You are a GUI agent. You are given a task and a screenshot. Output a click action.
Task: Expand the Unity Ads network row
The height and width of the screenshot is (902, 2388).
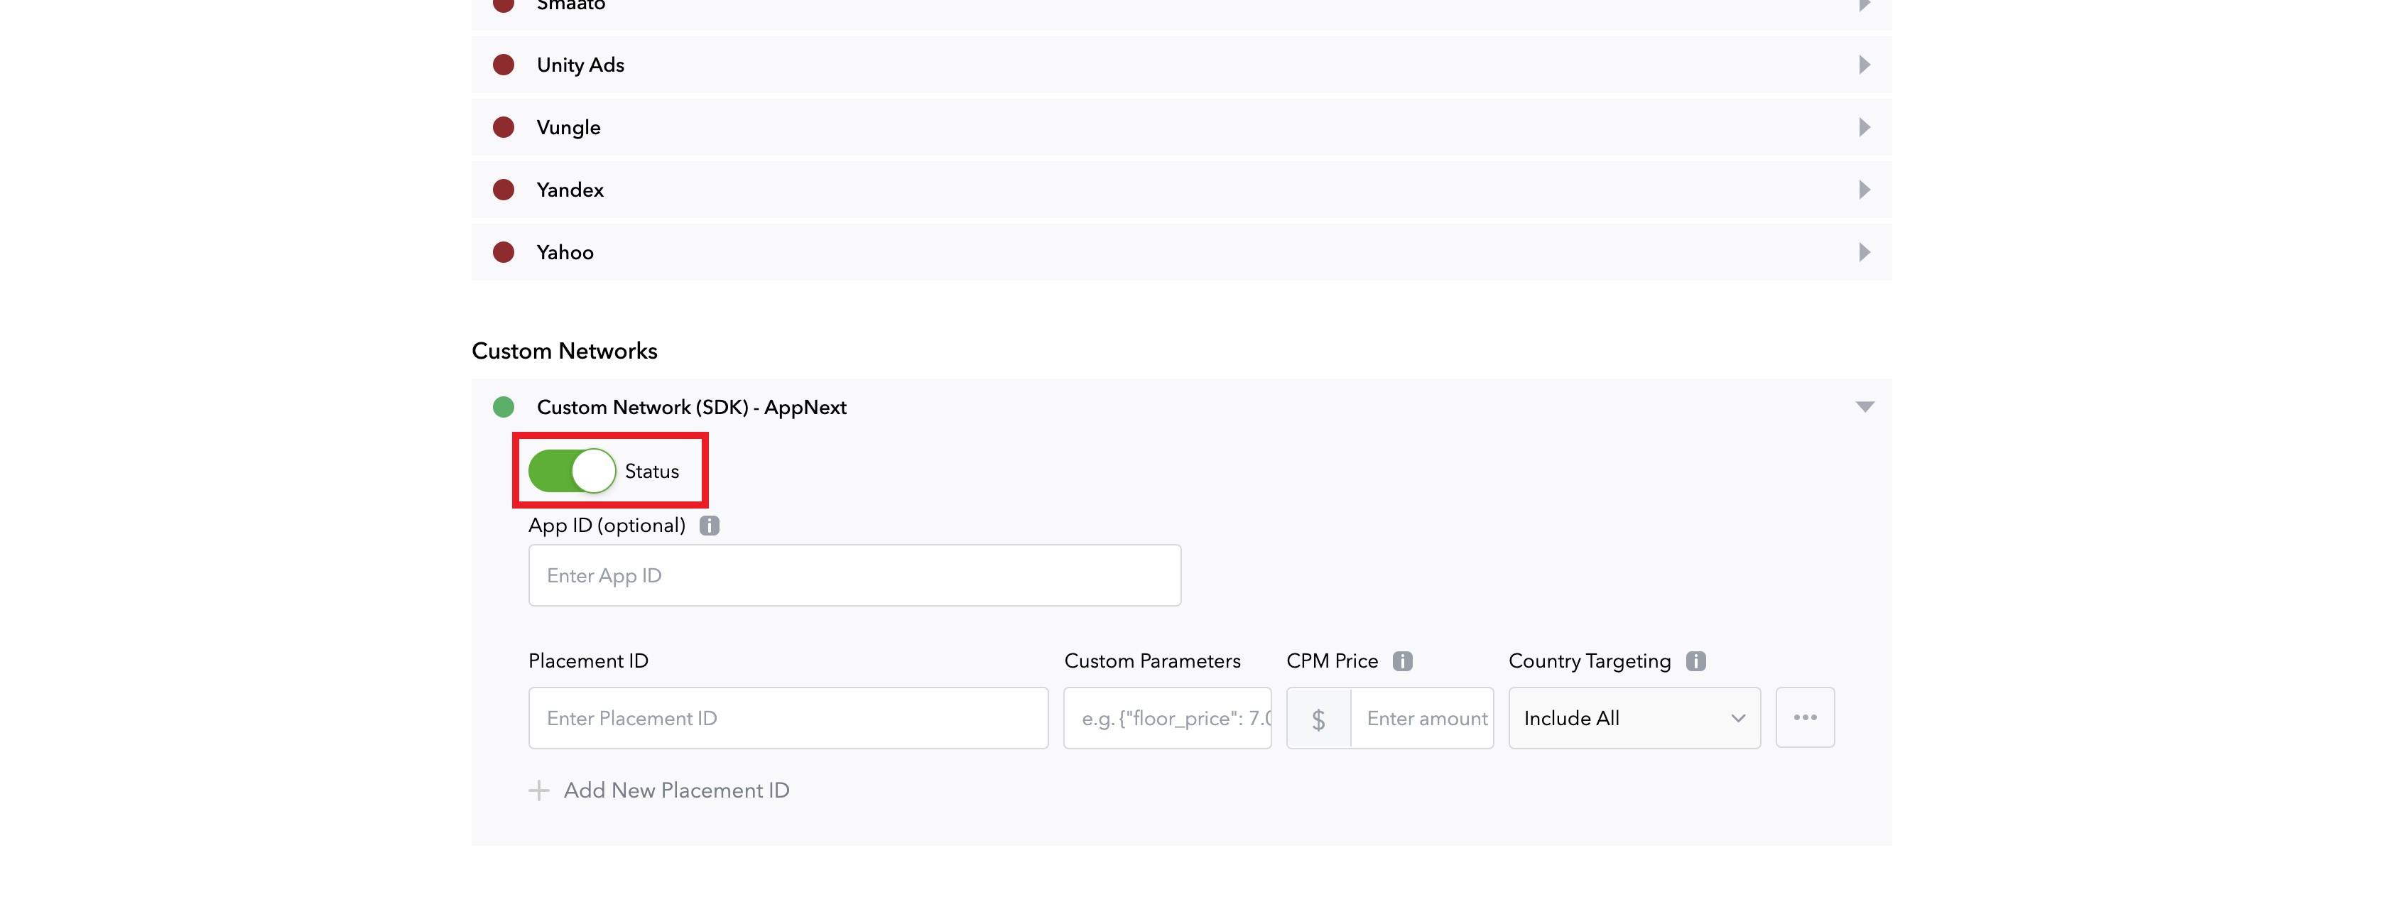[x=1865, y=65]
